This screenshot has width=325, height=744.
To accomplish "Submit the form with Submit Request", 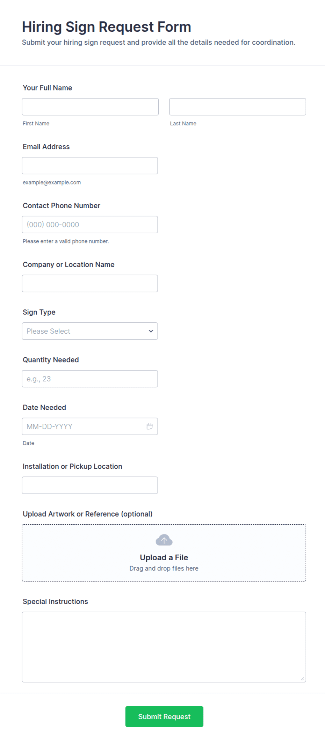I will pyautogui.click(x=164, y=717).
